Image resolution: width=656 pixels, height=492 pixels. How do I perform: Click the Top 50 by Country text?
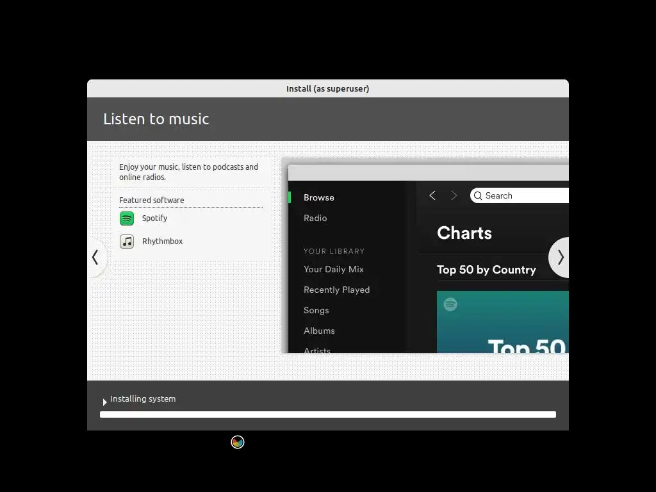(x=487, y=270)
